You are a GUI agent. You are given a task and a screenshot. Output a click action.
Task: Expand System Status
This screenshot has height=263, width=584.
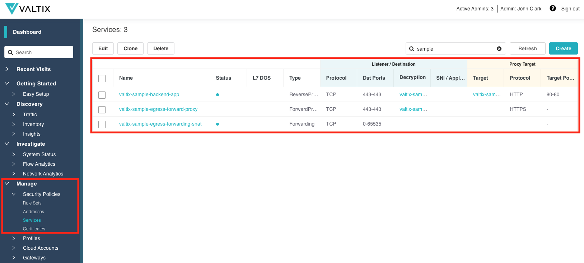(14, 154)
